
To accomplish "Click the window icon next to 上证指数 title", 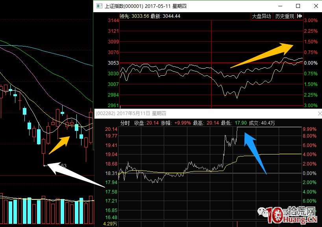I will click(99, 6).
